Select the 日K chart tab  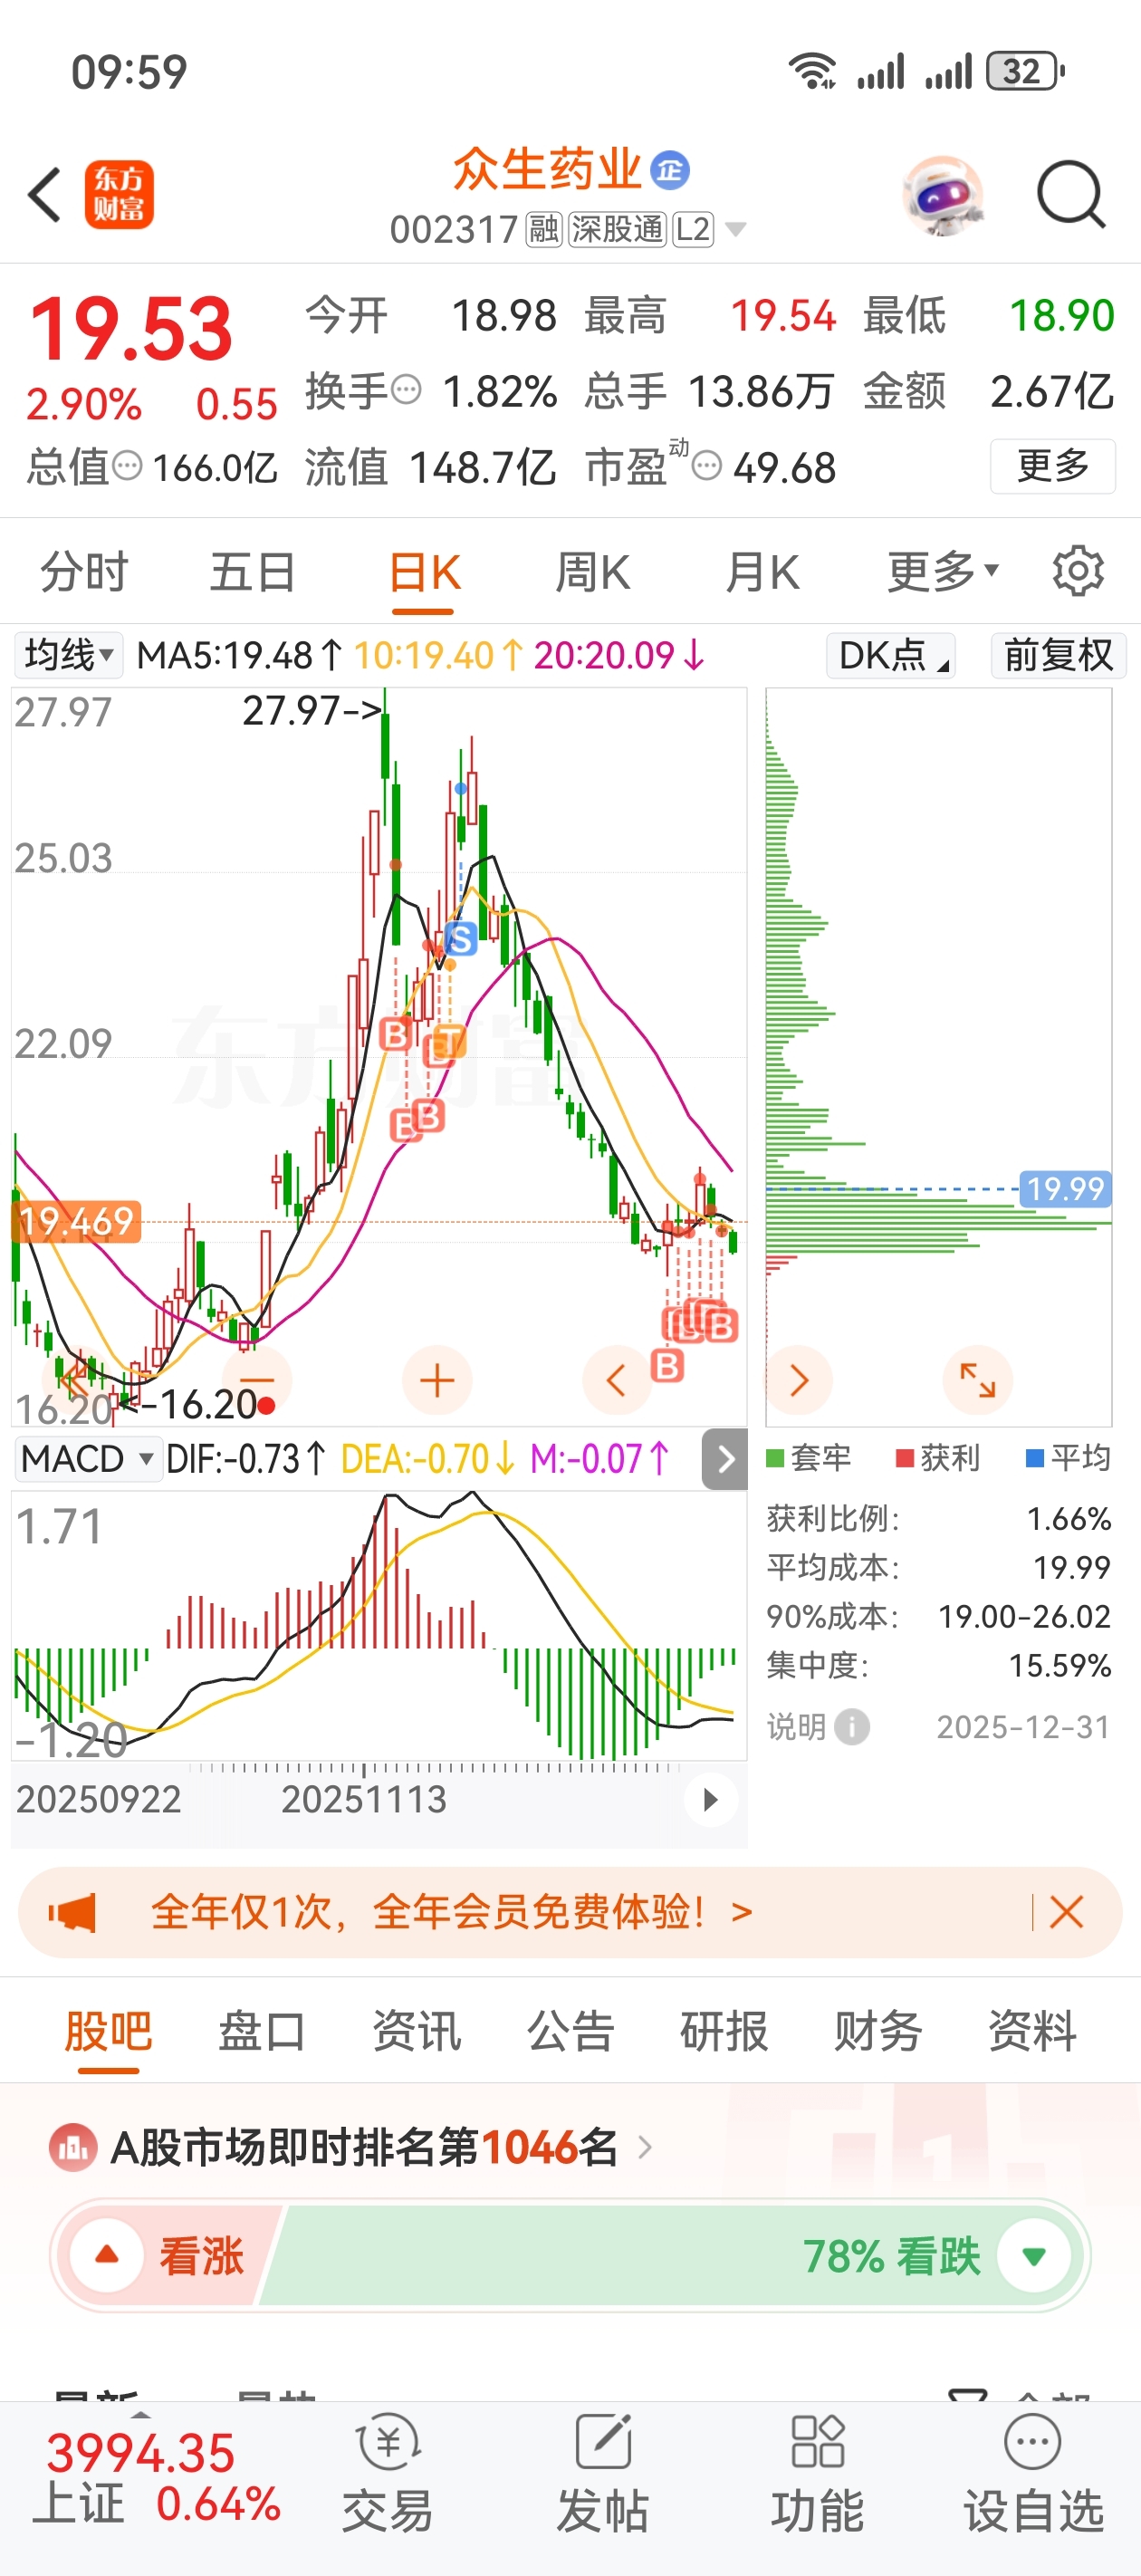tap(424, 573)
